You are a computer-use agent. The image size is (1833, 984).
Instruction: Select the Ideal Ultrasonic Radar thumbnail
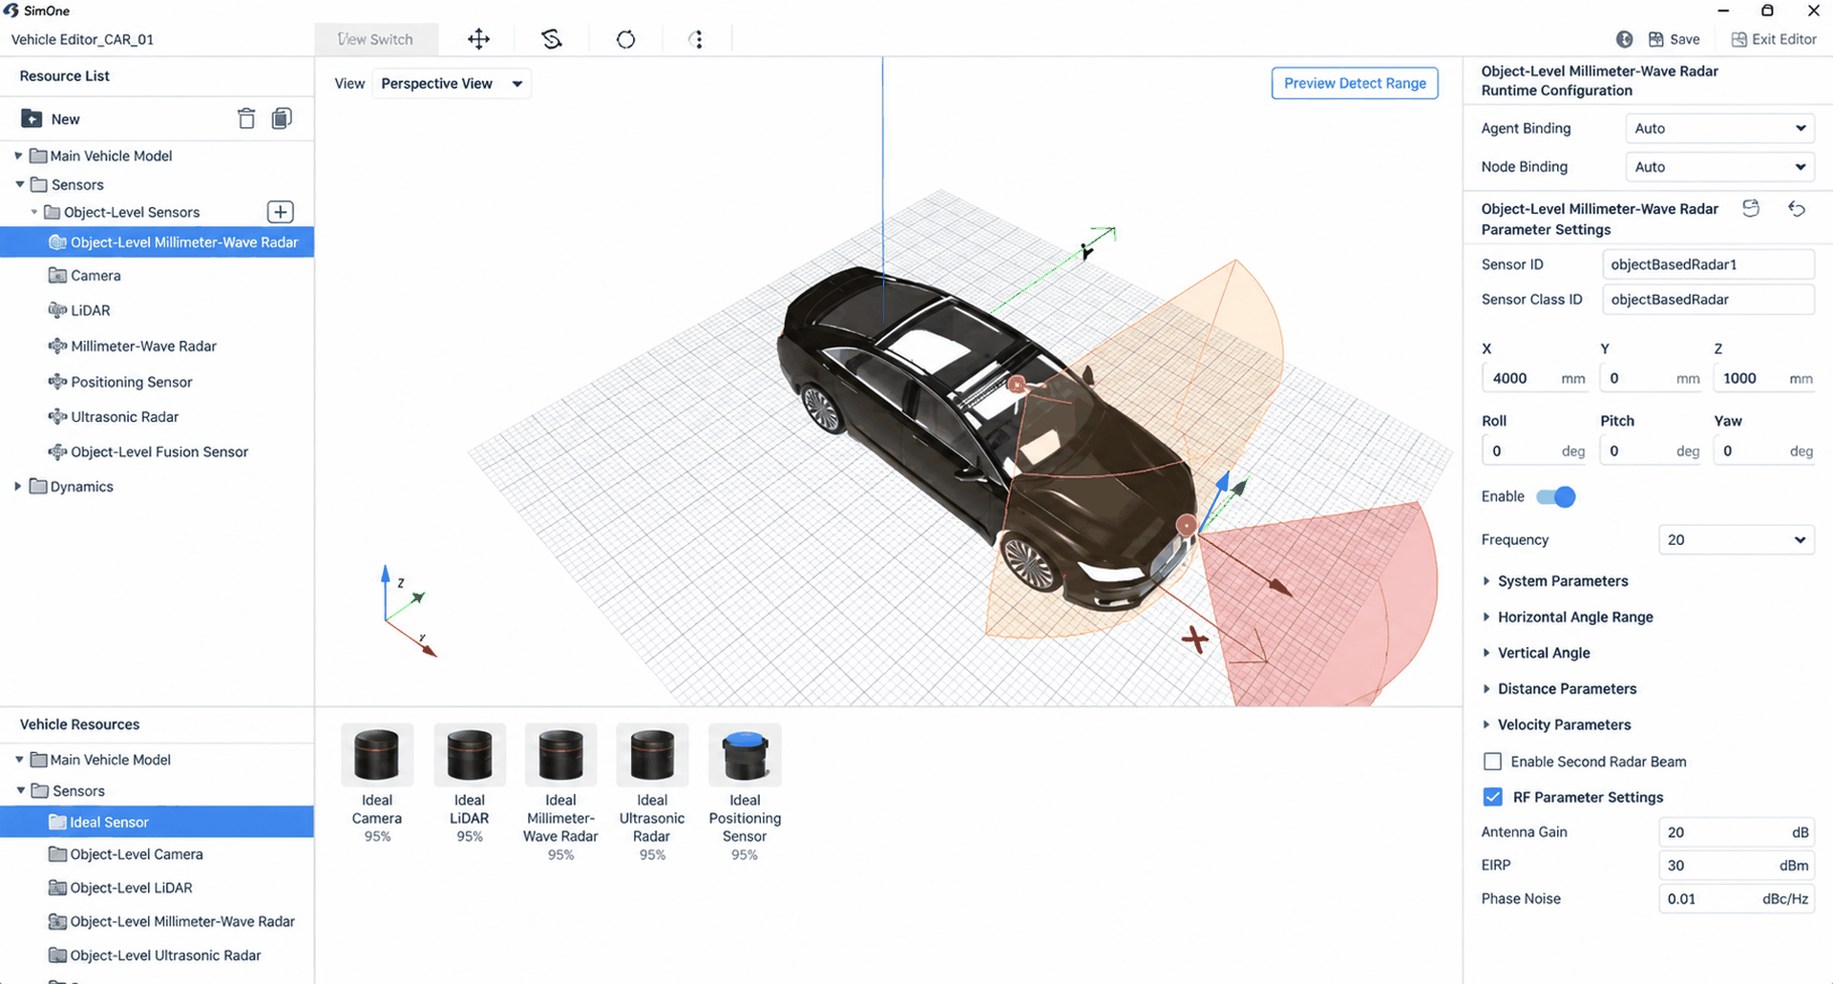pos(652,756)
